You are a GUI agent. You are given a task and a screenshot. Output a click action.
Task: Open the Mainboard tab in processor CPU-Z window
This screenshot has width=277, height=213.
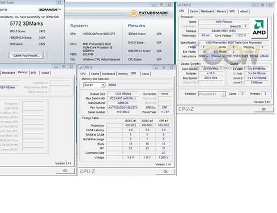(x=207, y=11)
